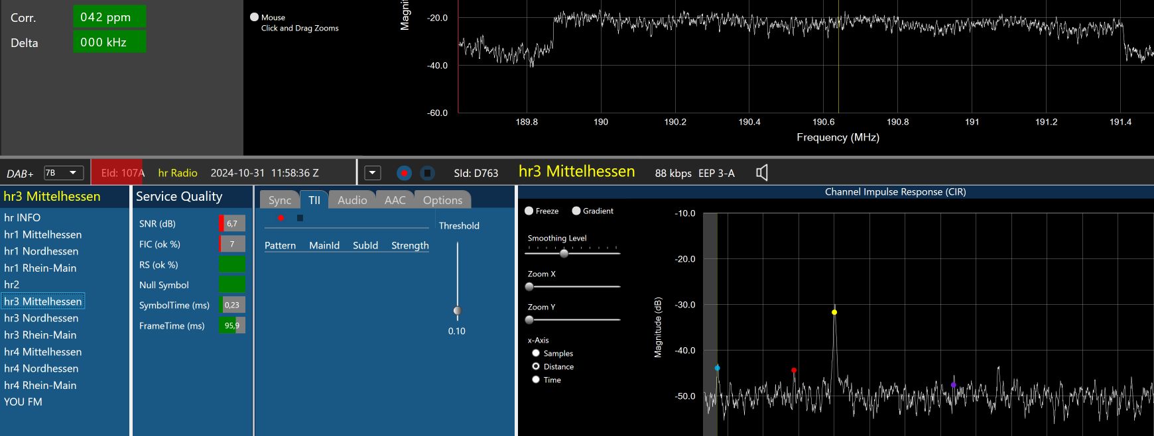Enable the Freeze option
The width and height of the screenshot is (1154, 436).
(529, 211)
